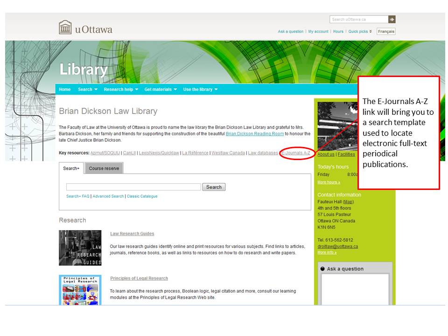Click the Library banner title
The height and width of the screenshot is (336, 448).
83,70
